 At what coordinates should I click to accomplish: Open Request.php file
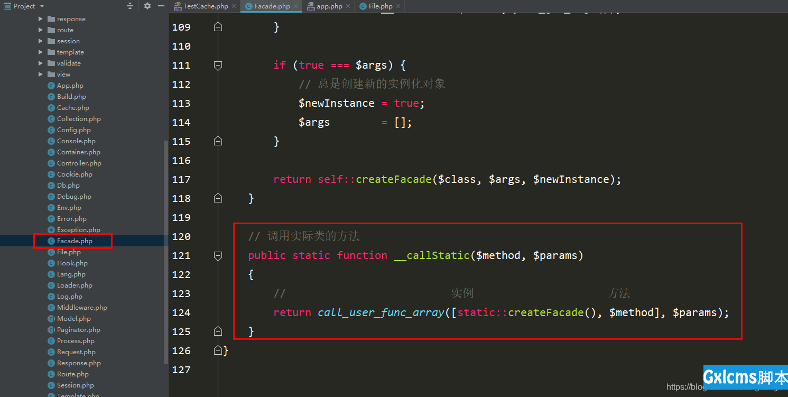click(76, 352)
